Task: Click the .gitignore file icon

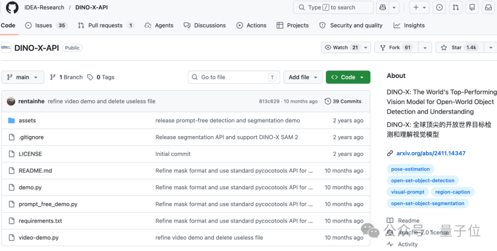Action: [12, 137]
